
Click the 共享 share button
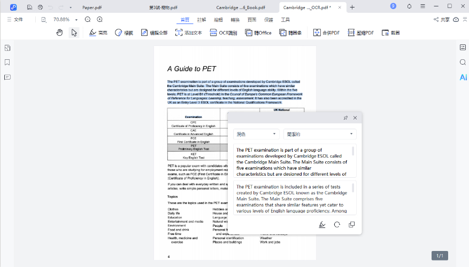[x=441, y=19]
